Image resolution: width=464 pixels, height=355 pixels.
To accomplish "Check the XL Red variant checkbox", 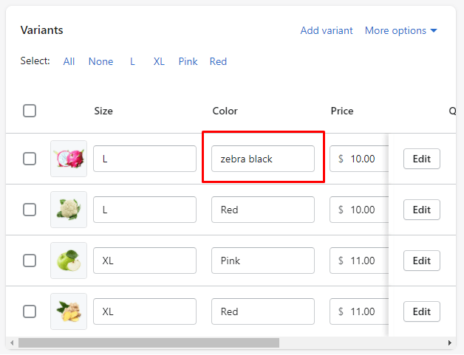I will click(30, 311).
